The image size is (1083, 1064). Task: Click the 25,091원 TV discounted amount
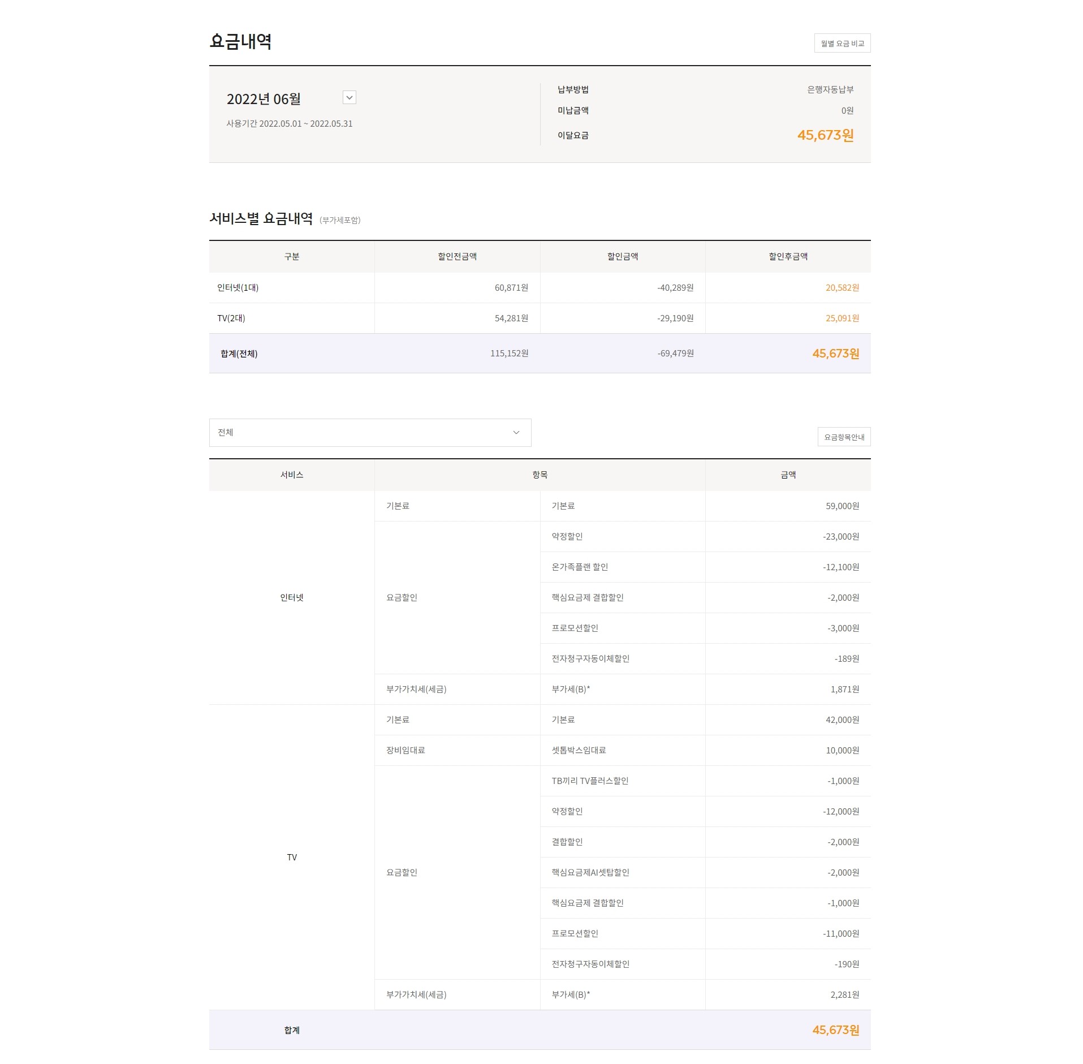pos(842,318)
